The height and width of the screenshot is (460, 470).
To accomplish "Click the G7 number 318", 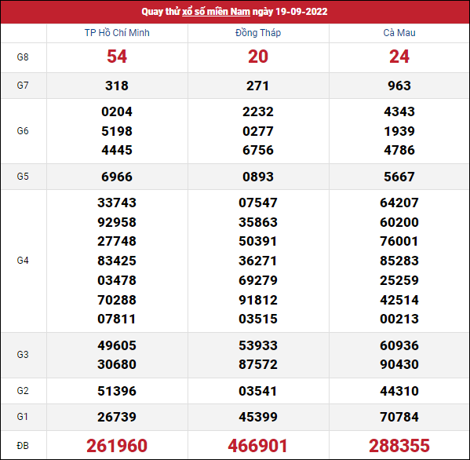I will click(117, 86).
